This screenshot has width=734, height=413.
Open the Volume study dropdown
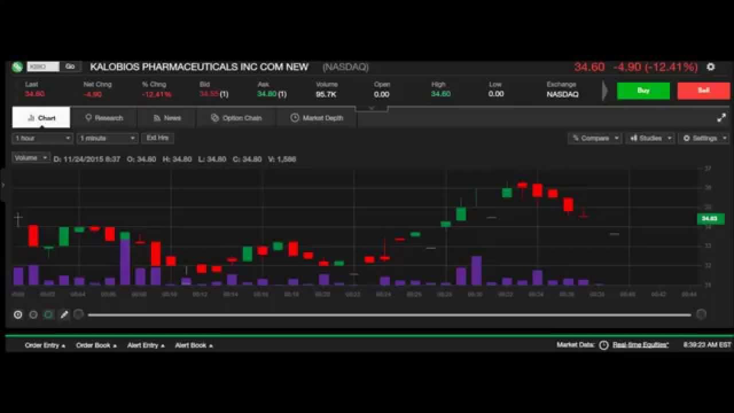(x=31, y=158)
